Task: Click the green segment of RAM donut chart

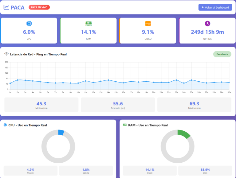Action: 184,134
